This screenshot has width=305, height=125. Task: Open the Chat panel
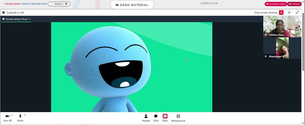click(156, 118)
